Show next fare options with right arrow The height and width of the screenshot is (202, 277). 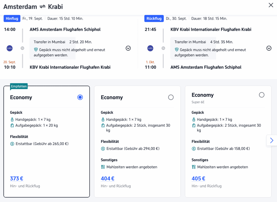[x=271, y=140]
